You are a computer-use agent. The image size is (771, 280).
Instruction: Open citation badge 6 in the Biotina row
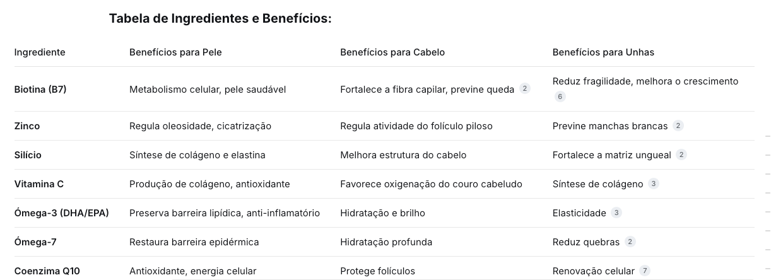[560, 97]
